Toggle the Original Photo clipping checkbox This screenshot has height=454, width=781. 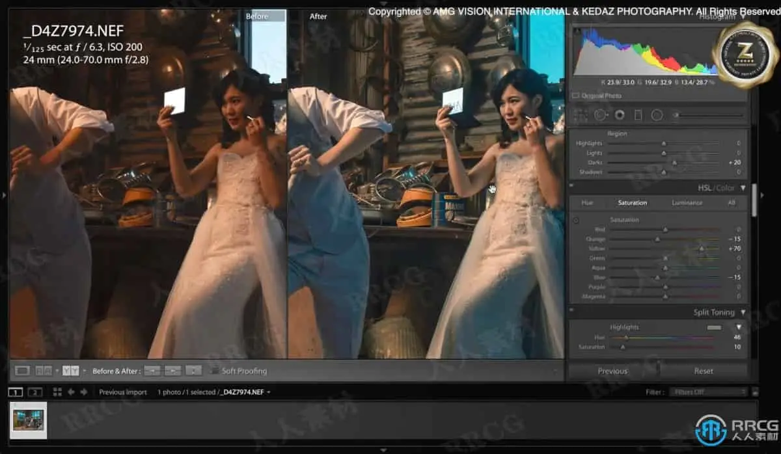coord(575,96)
